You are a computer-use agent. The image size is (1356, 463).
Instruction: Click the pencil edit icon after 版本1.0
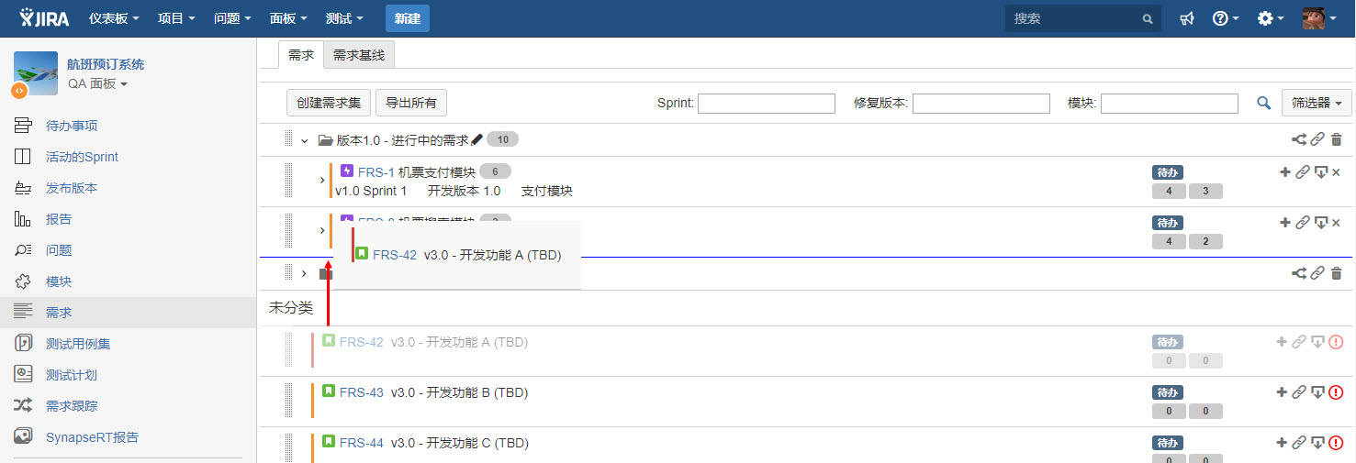476,139
